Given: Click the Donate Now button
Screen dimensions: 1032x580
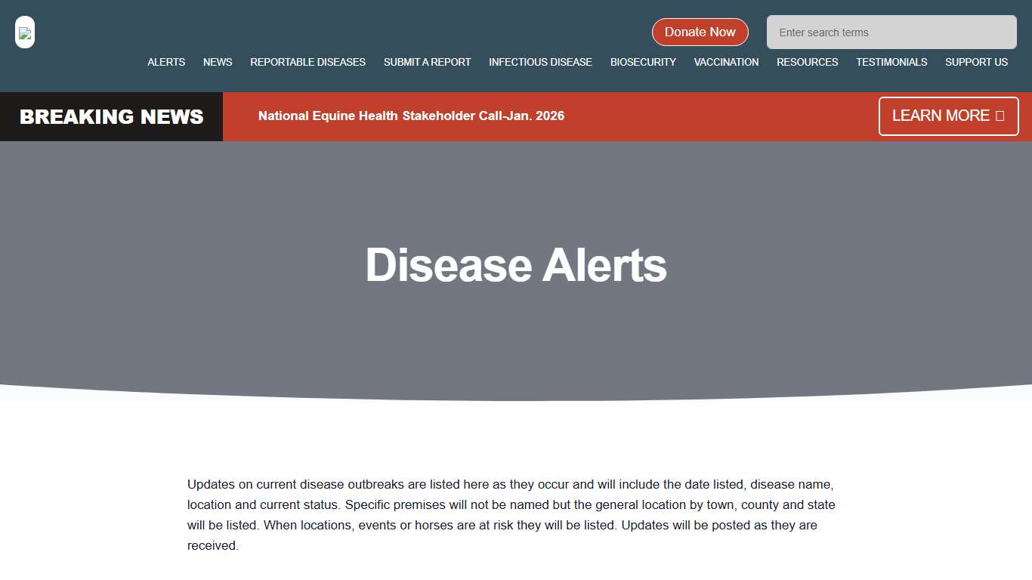Looking at the screenshot, I should tap(700, 32).
